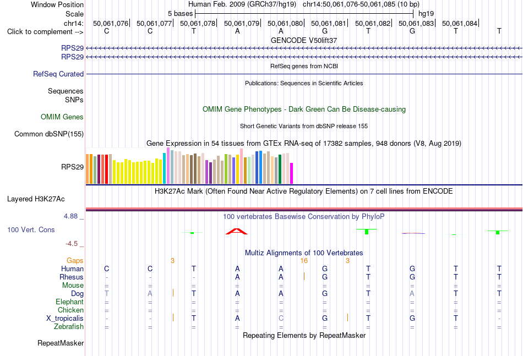This screenshot has width=523, height=356.
Task: Select position label 50,061,081
Action: 329,23
